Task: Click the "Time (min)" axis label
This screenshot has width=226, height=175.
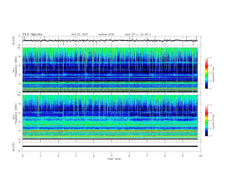Action: [114, 159]
